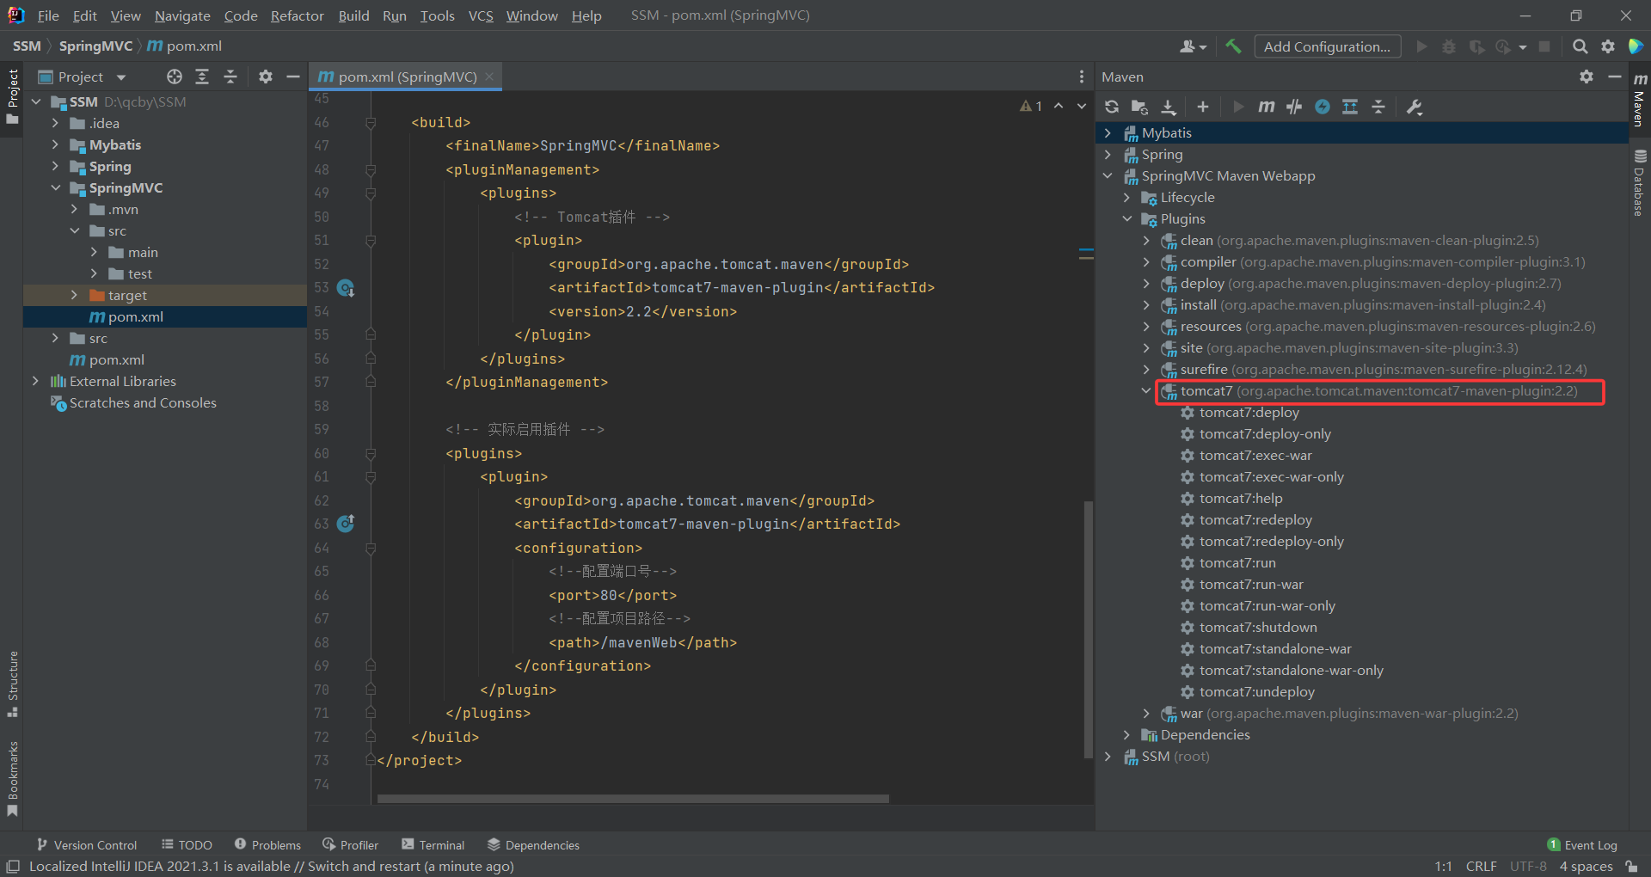Expand Dependencies node in Maven
This screenshot has width=1651, height=877.
pyautogui.click(x=1126, y=735)
